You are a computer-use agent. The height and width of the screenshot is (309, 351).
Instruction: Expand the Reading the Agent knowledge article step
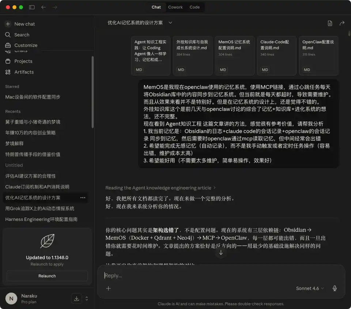tap(161, 188)
